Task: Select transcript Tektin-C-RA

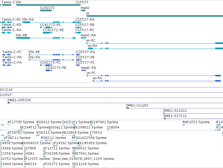Action: 6,33
